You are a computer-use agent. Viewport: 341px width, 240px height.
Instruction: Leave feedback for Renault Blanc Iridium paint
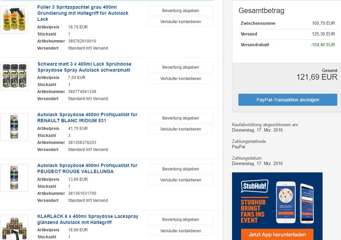(x=180, y=118)
